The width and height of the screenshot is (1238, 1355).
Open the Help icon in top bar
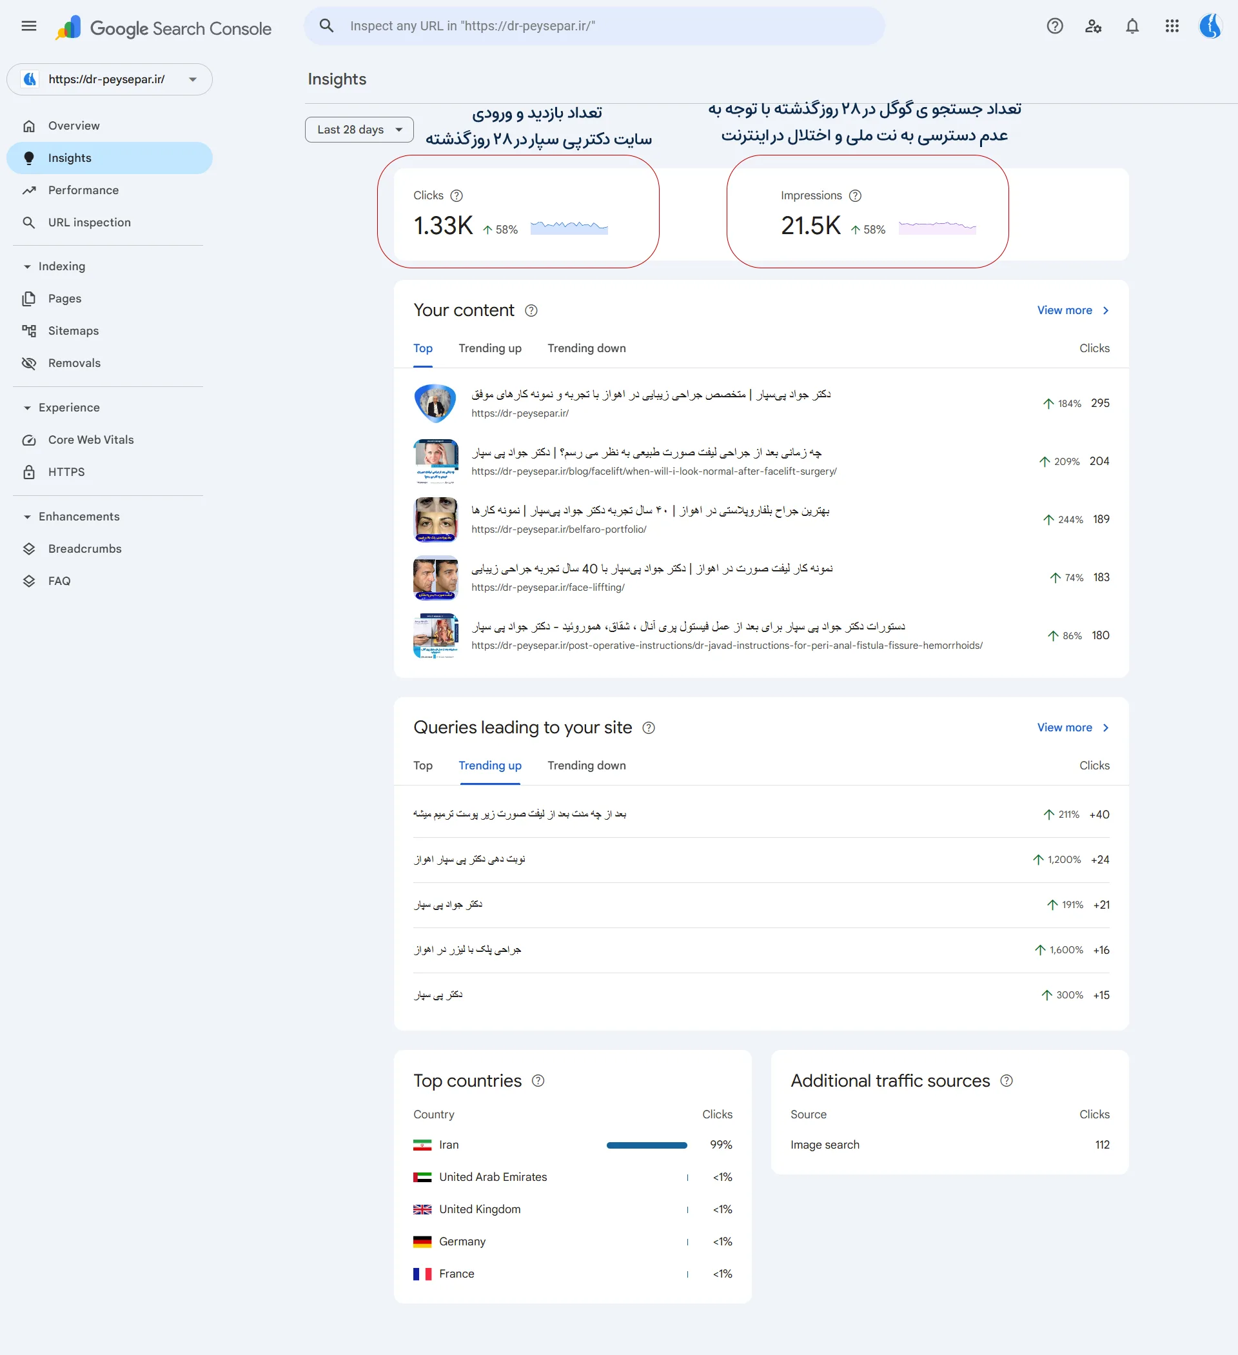coord(1054,26)
